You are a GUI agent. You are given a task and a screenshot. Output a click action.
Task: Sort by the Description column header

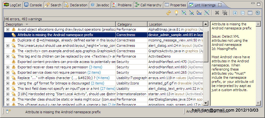point(60,24)
